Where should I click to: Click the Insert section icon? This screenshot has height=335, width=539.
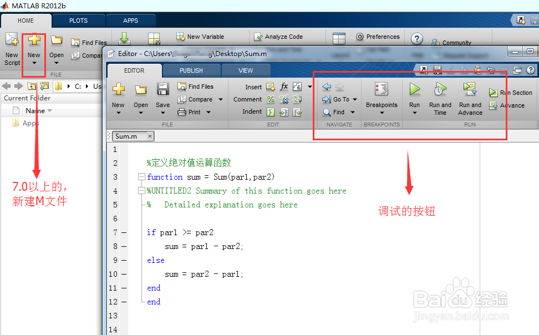(x=271, y=87)
